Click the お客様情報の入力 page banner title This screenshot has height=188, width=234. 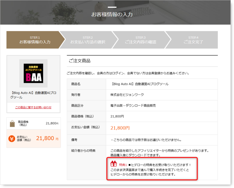pos(112,14)
